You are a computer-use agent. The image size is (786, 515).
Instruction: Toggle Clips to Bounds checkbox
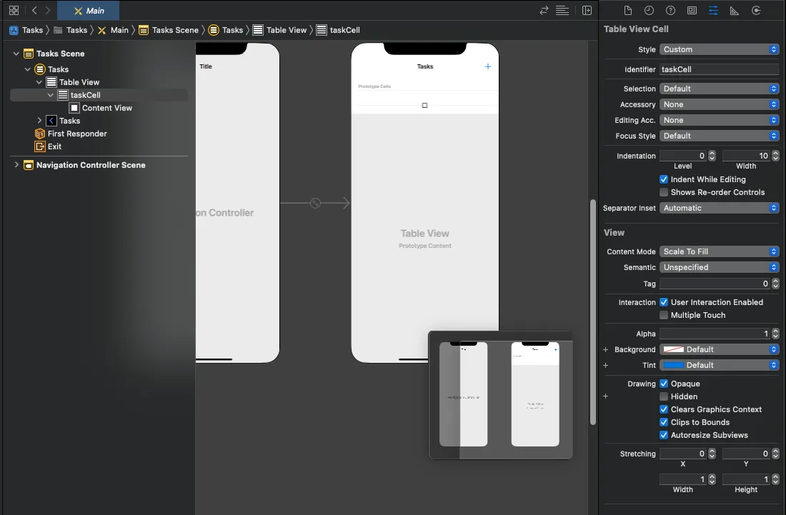(664, 422)
